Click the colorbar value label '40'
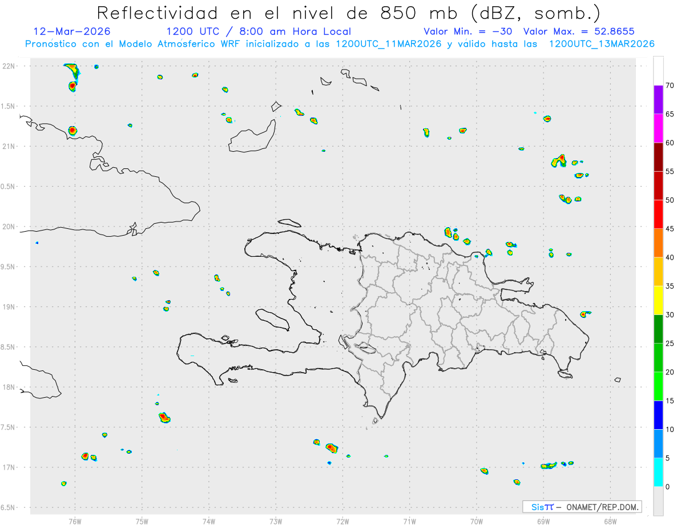Screen dimensions: 685x529 pyautogui.click(x=670, y=257)
